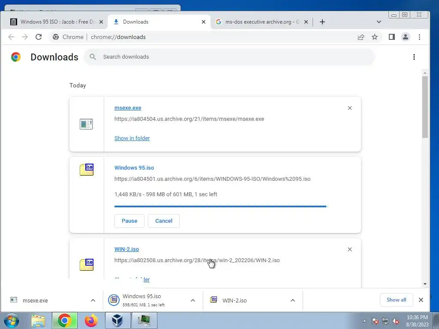This screenshot has height=329, width=439.
Task: Close the bottom downloads shelf
Action: 421,300
